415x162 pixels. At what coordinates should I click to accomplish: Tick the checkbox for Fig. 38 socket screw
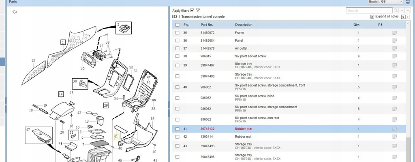pyautogui.click(x=178, y=56)
